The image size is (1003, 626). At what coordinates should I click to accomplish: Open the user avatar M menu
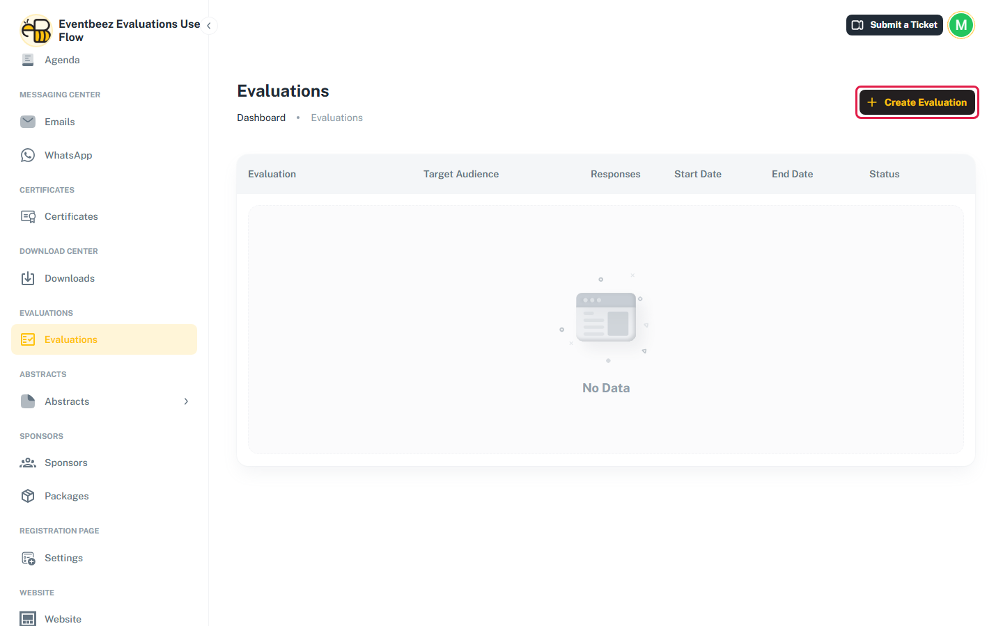961,25
